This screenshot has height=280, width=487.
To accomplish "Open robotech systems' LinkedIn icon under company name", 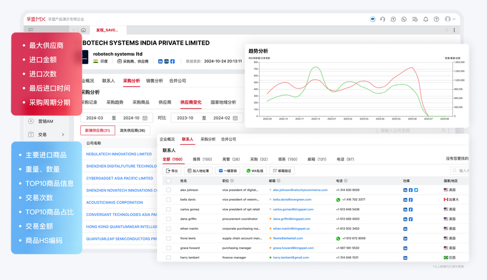I will pyautogui.click(x=160, y=61).
